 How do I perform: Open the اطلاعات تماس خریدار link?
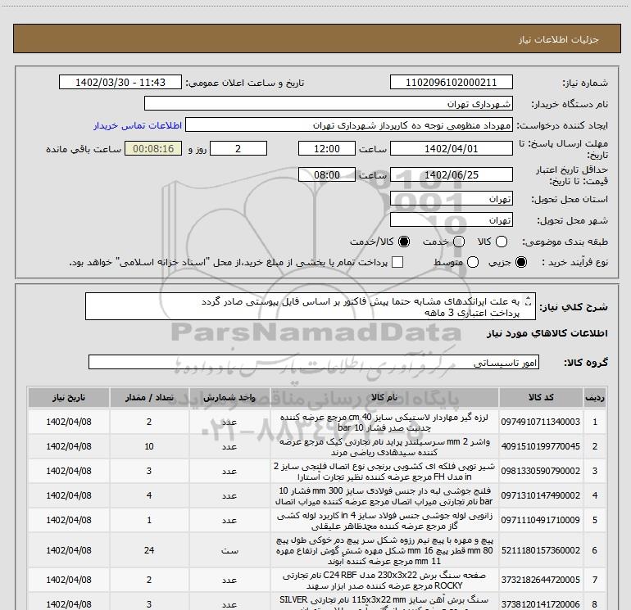138,125
